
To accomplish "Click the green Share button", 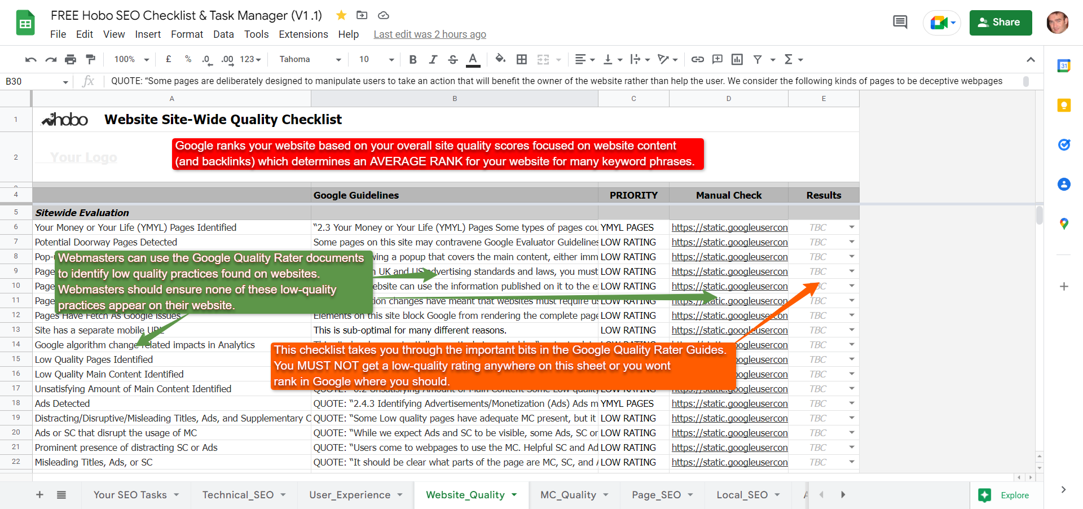I will [1001, 23].
